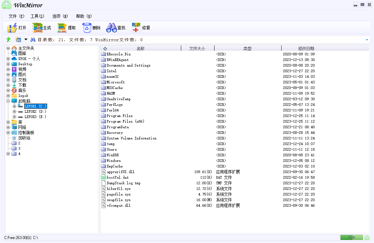Click the 生成 (Generate) toolbar icon

37,28
